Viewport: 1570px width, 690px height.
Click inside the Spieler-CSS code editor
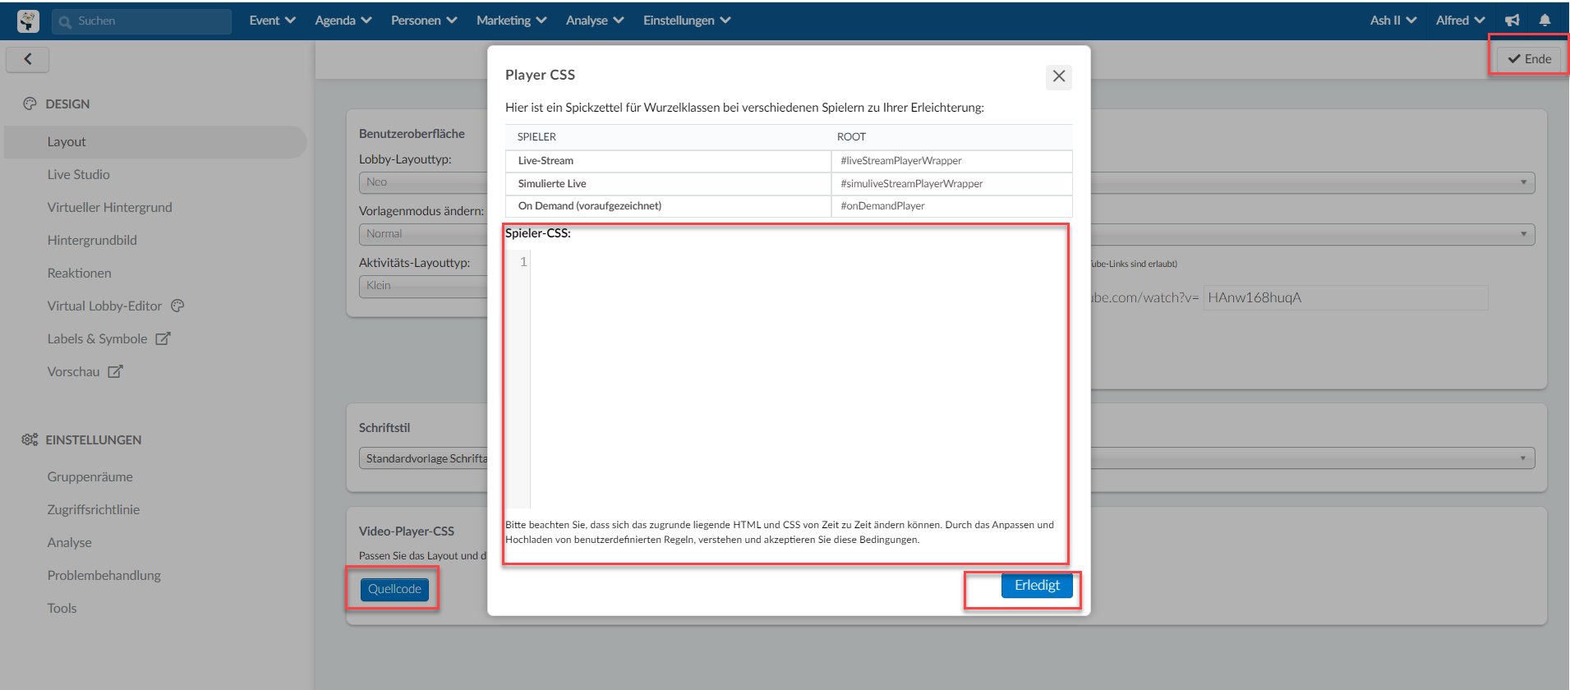pyautogui.click(x=797, y=379)
